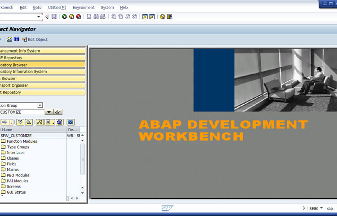This screenshot has height=216, width=337.
Task: Click the tree's vertical scrollbar thumb
Action: 83,159
